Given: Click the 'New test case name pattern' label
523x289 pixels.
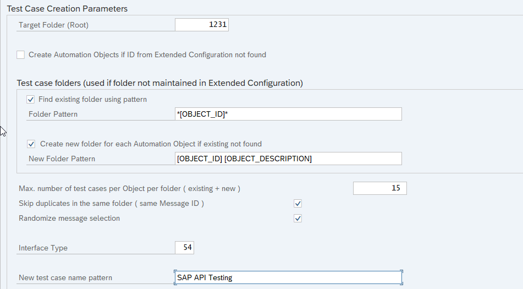Looking at the screenshot, I should coord(65,278).
